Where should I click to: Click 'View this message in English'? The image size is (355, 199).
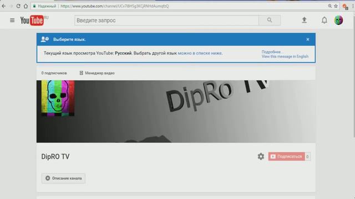[285, 56]
